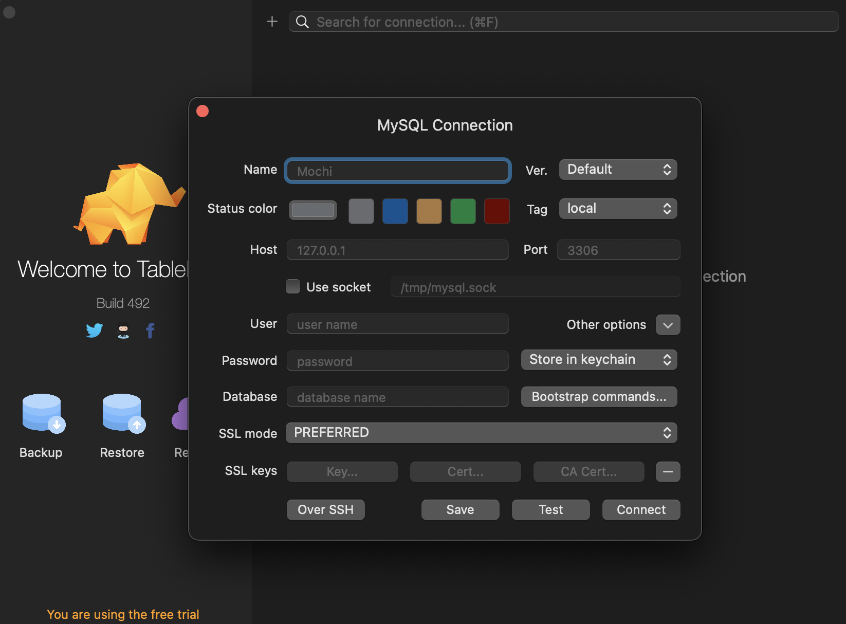This screenshot has height=624, width=846.
Task: Select the green status color swatch
Action: pyautogui.click(x=463, y=211)
